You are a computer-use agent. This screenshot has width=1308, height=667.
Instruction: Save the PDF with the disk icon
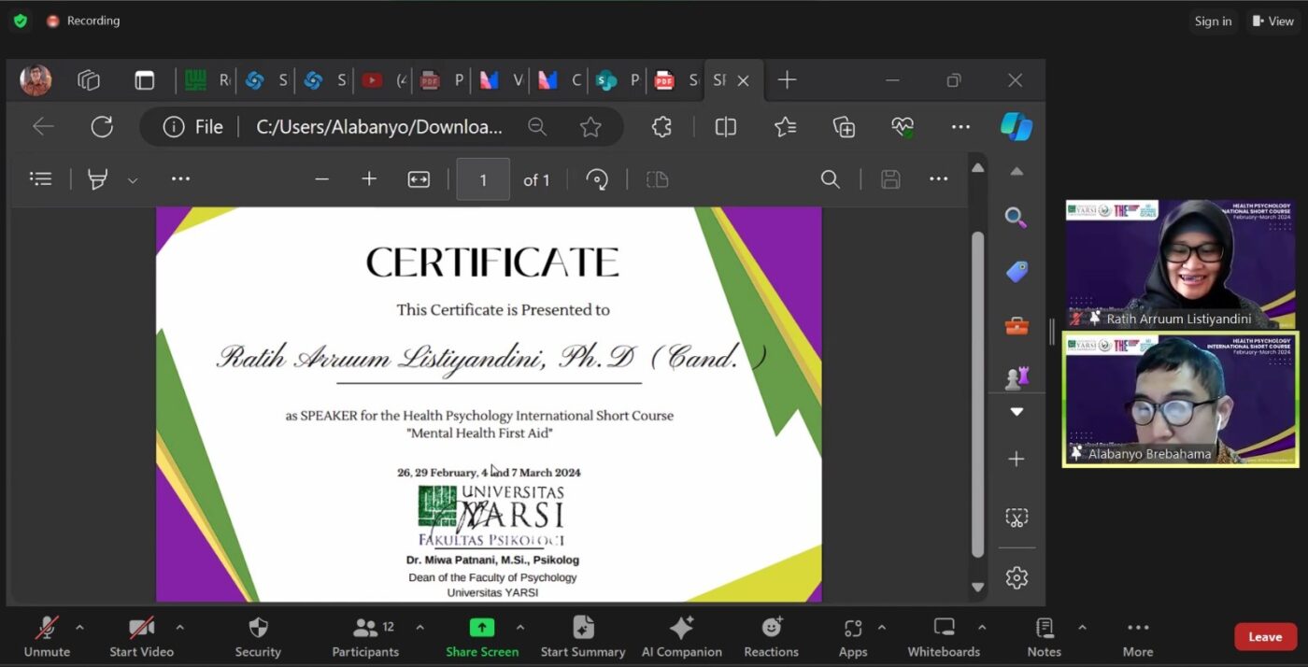click(x=890, y=179)
